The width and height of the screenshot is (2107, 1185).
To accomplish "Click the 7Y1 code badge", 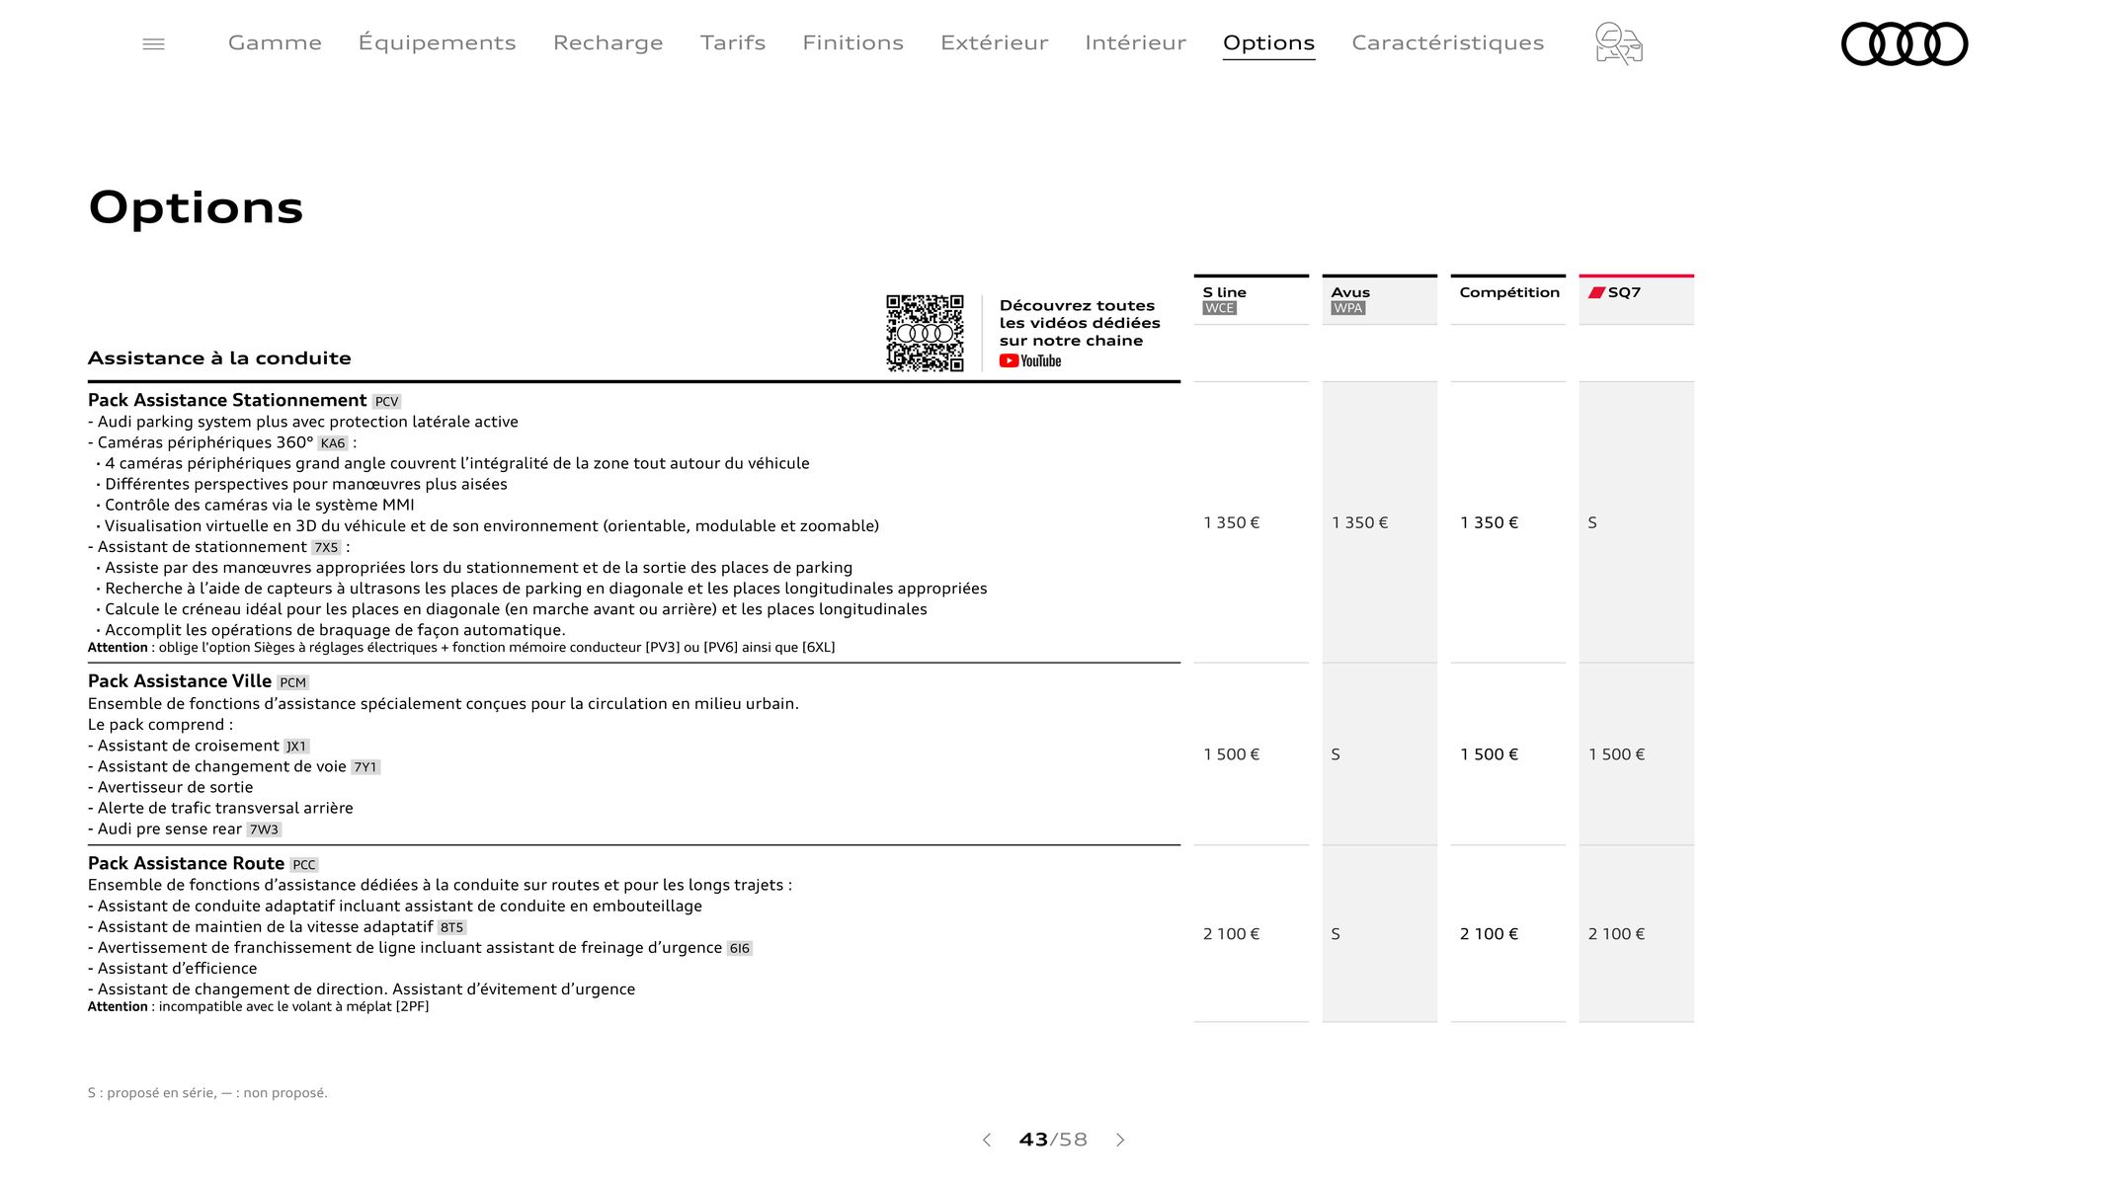I will (x=365, y=767).
